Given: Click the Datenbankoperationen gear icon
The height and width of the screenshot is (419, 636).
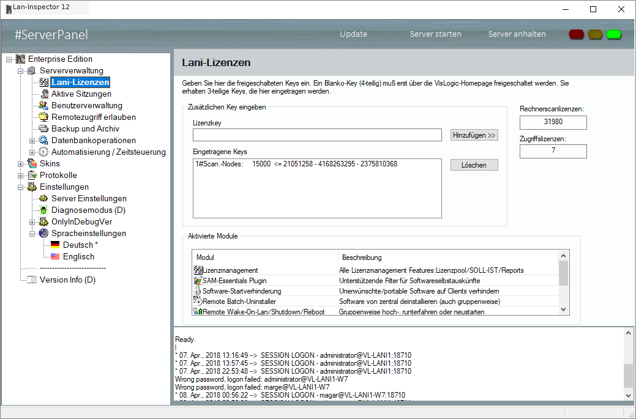Looking at the screenshot, I should pyautogui.click(x=44, y=141).
